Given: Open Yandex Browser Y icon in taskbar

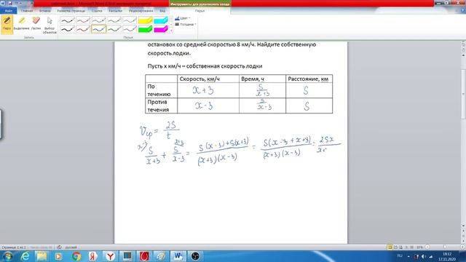Looking at the screenshot, I should coord(110,256).
